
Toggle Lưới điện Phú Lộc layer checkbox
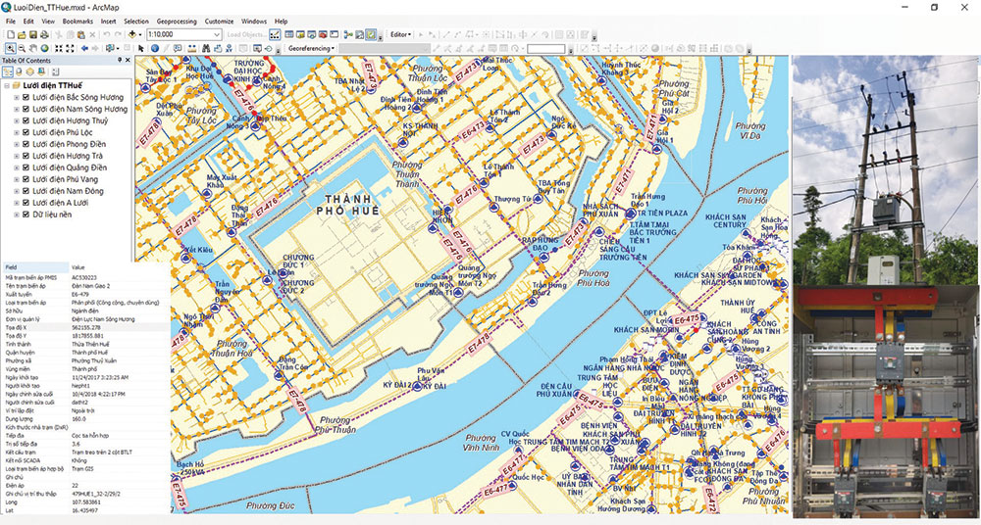point(26,132)
